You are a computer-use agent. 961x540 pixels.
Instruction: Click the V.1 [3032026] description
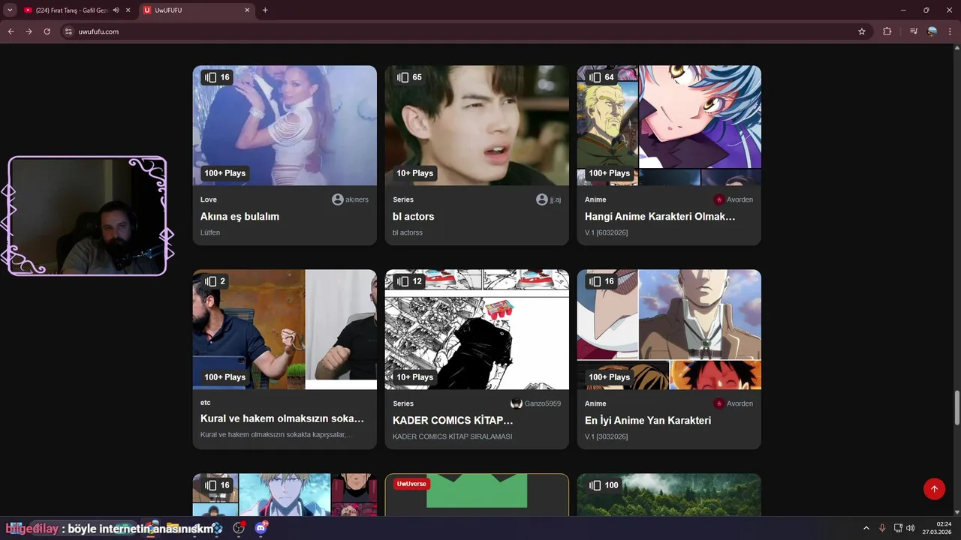click(x=606, y=436)
